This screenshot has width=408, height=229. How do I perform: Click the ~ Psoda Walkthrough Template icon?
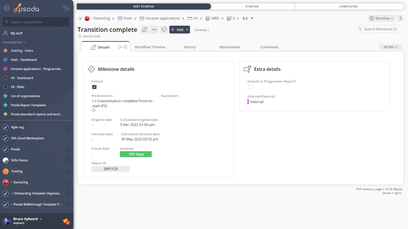click(x=6, y=205)
